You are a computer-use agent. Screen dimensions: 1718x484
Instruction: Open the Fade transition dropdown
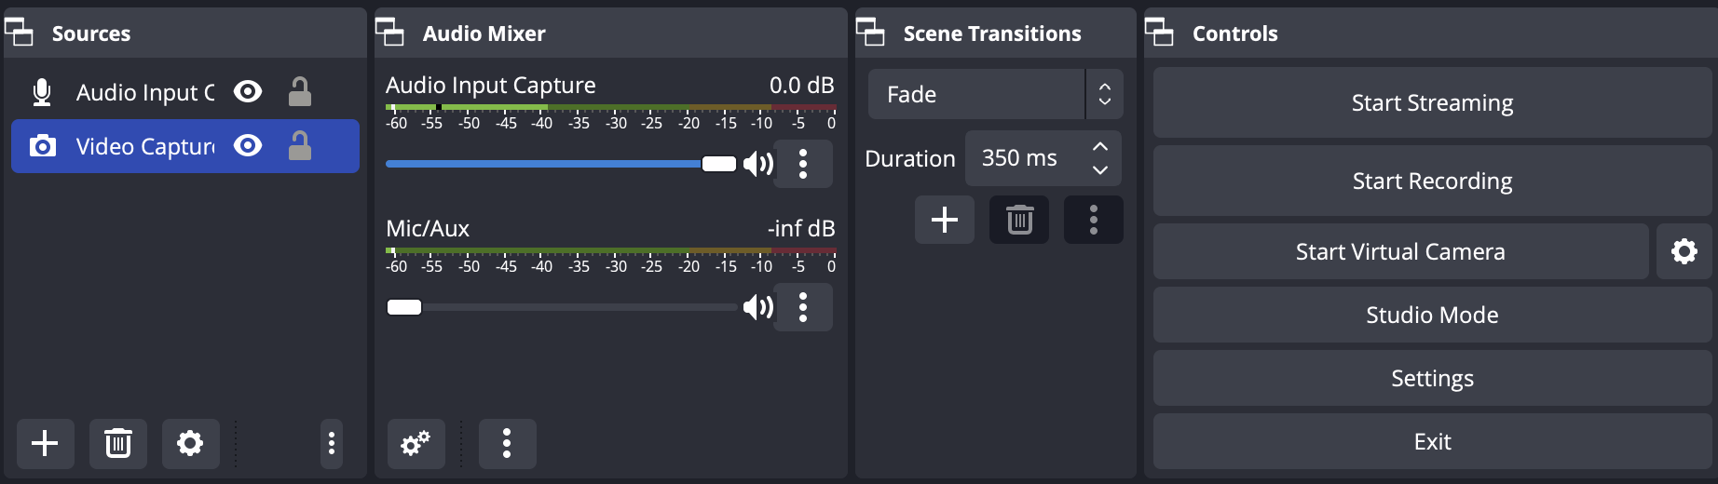[x=995, y=94]
